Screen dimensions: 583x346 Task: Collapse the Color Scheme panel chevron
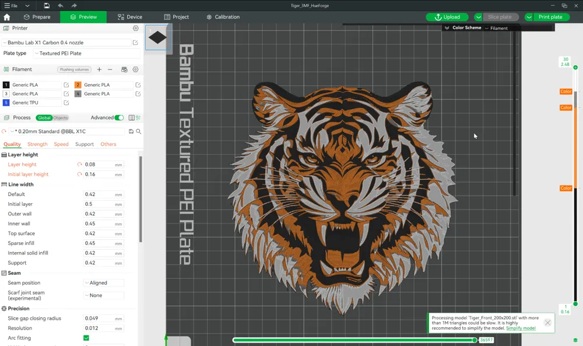(447, 28)
